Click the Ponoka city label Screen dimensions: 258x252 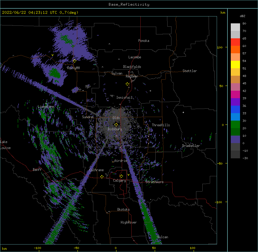click(x=144, y=41)
